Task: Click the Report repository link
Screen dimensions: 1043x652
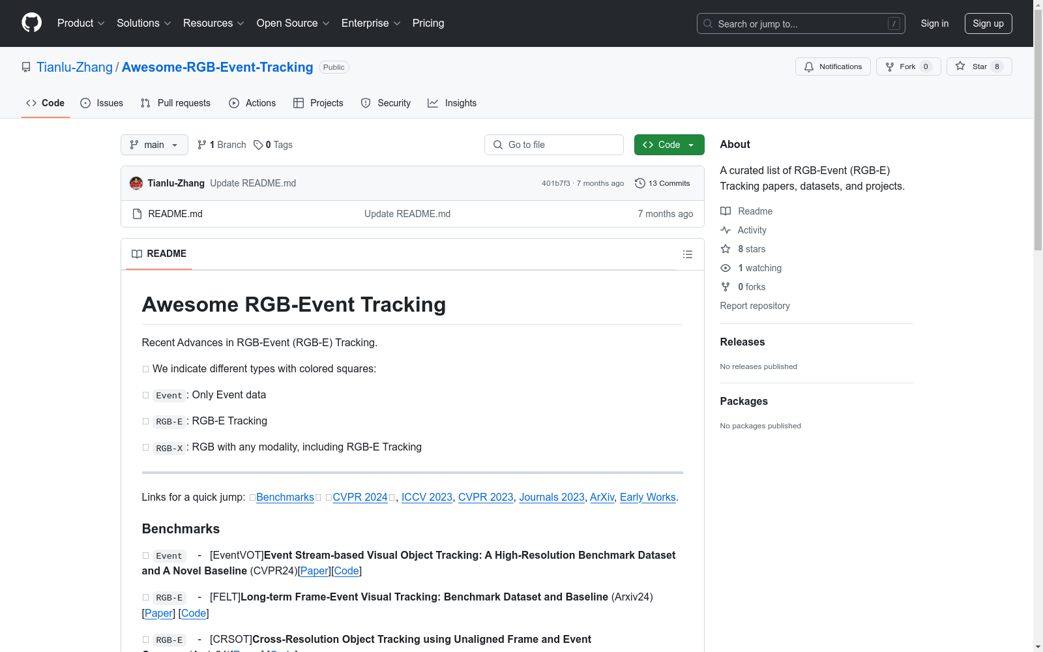Action: click(x=755, y=306)
